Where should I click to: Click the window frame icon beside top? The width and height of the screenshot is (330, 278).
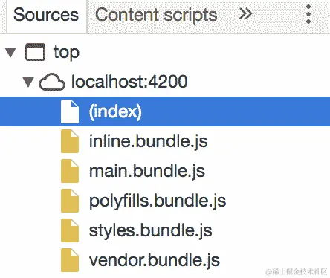click(x=36, y=52)
